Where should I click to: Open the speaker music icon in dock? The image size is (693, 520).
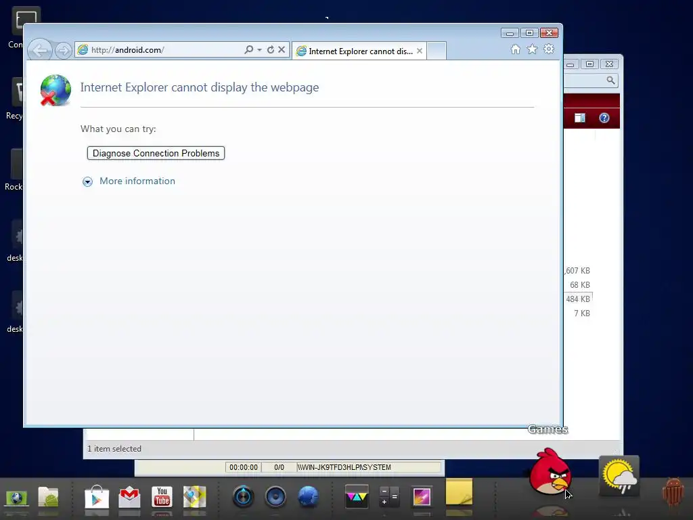click(x=275, y=496)
